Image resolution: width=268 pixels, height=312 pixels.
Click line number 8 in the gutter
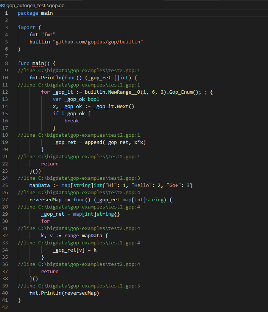click(x=6, y=63)
